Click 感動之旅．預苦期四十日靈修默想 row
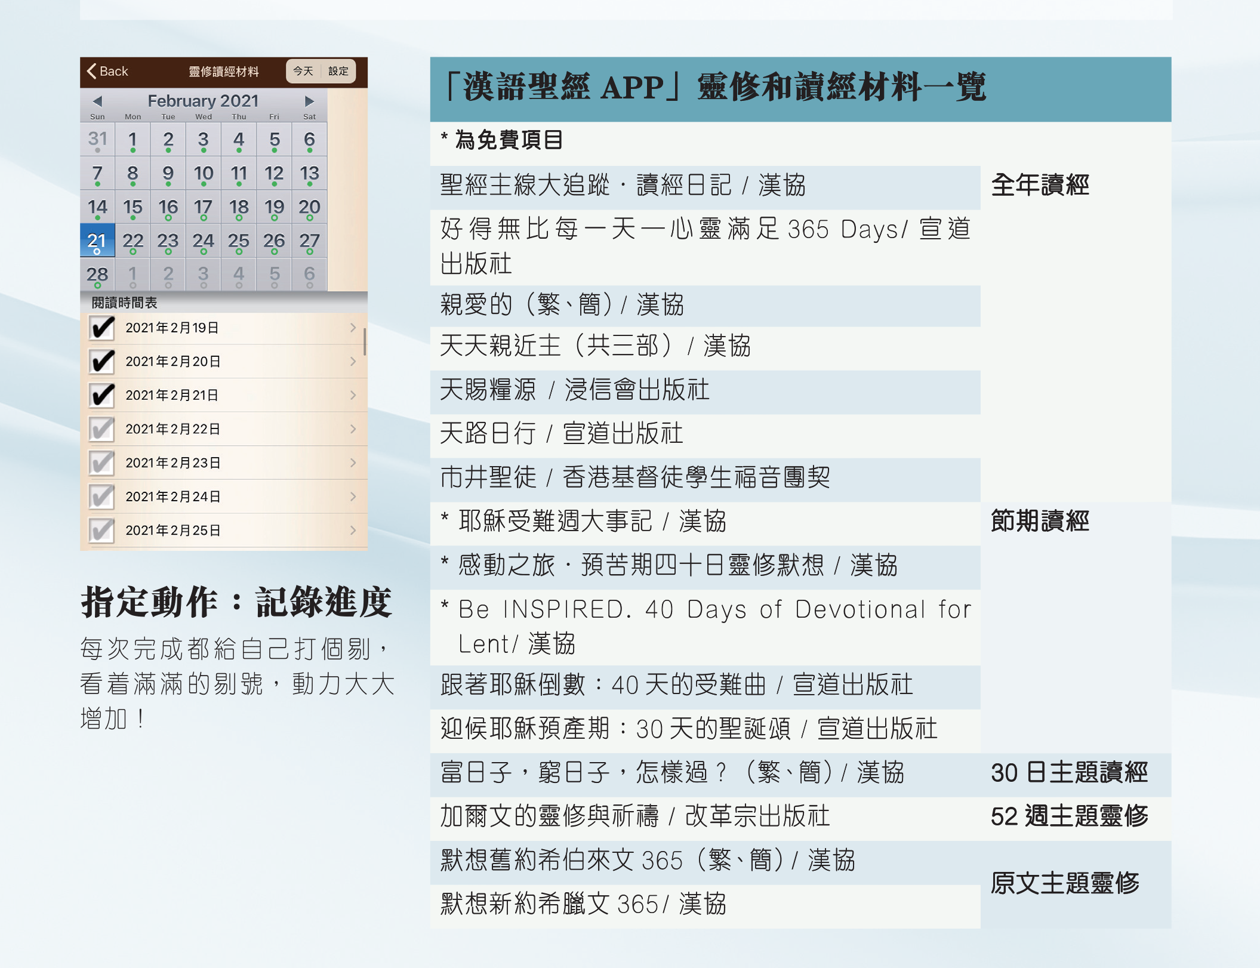This screenshot has height=968, width=1260. [x=705, y=567]
